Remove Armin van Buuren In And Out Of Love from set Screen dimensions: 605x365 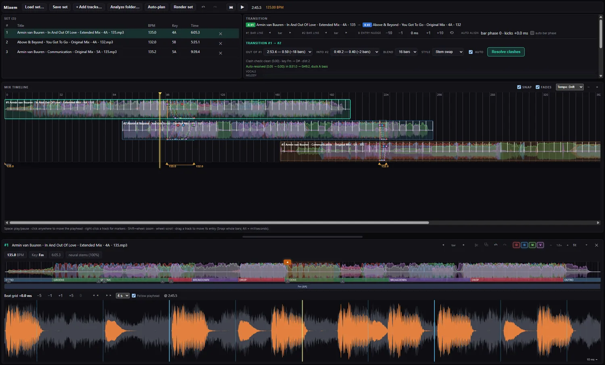[220, 33]
